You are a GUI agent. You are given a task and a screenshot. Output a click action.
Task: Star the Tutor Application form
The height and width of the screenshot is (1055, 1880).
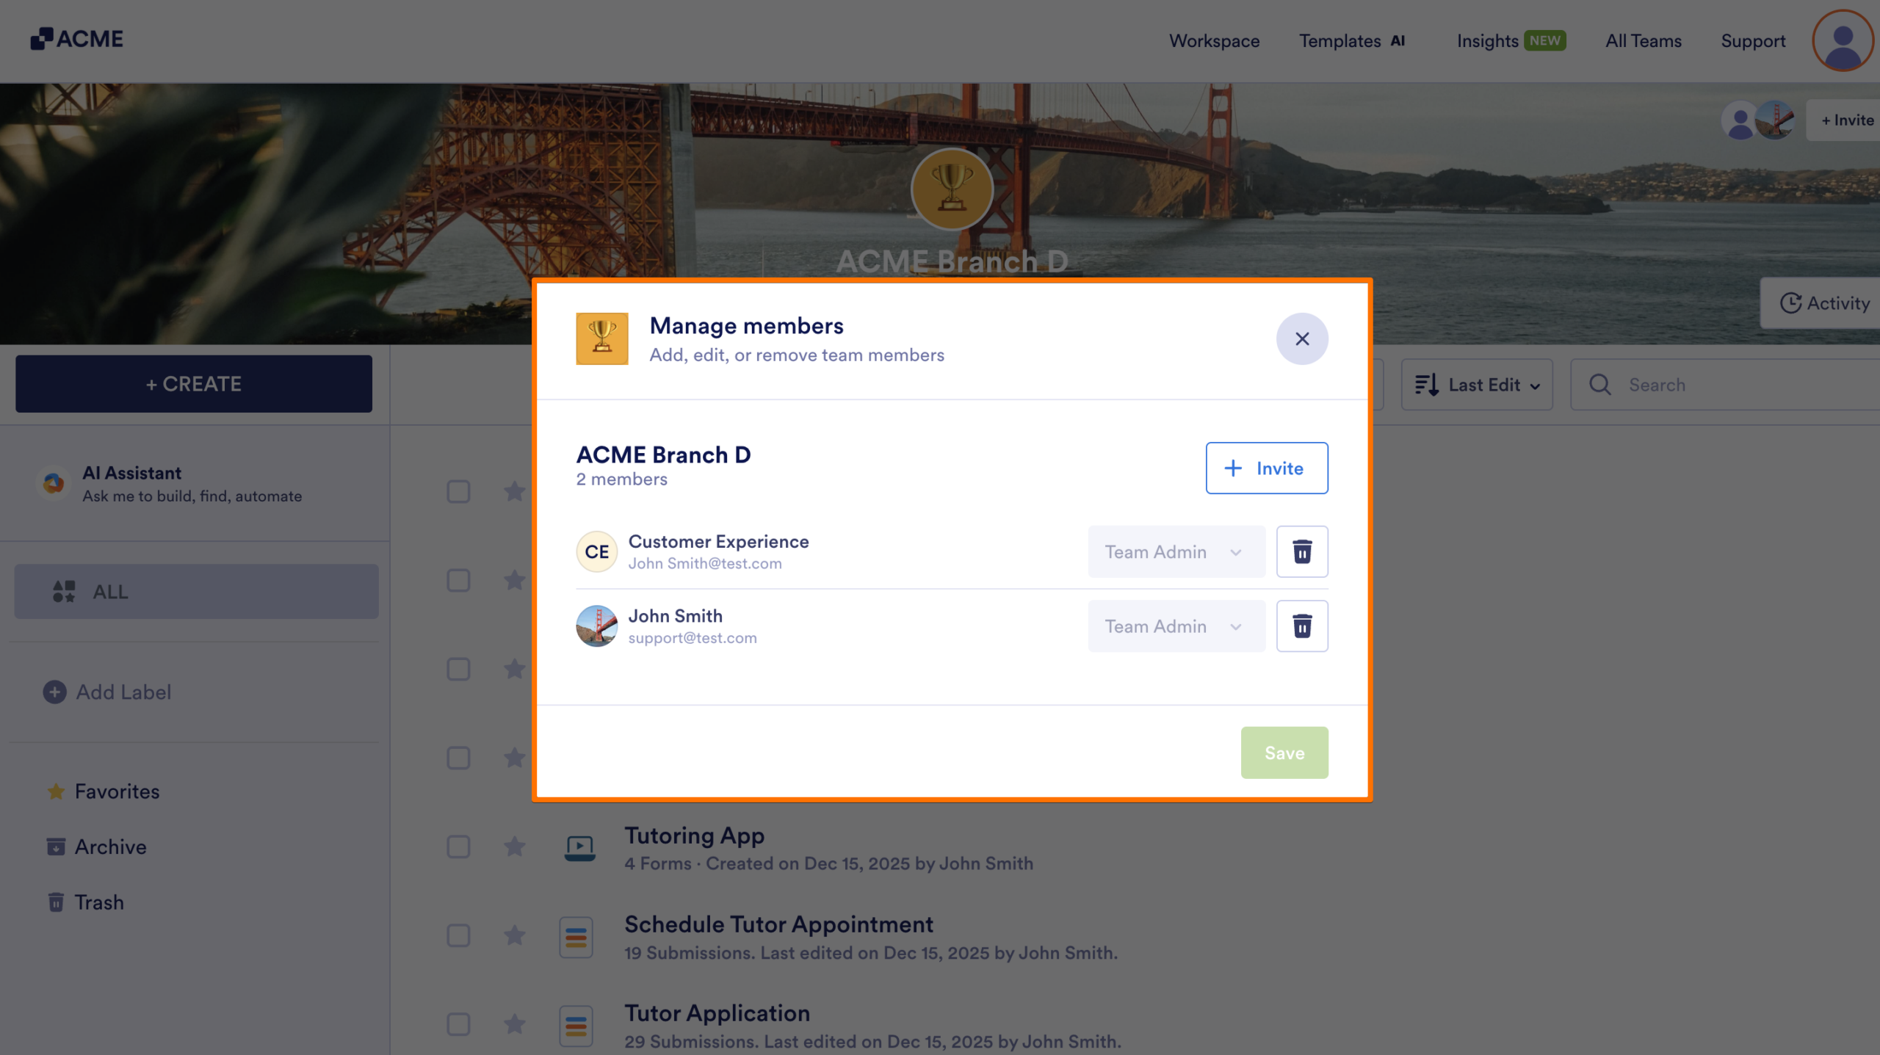coord(515,1025)
